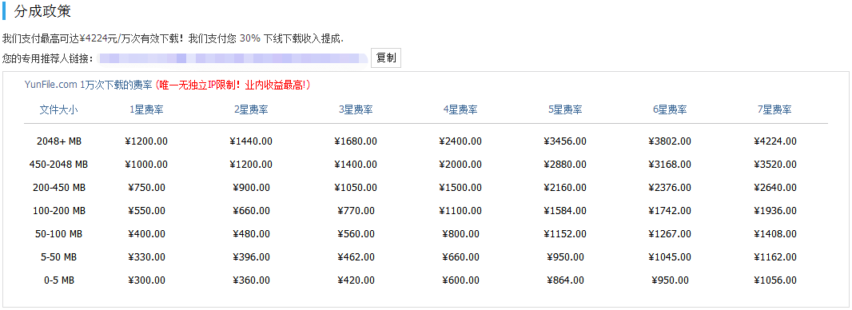Image resolution: width=852 pixels, height=310 pixels.
Task: Click the ¥2000.00 rate cell
Action: pyautogui.click(x=460, y=165)
